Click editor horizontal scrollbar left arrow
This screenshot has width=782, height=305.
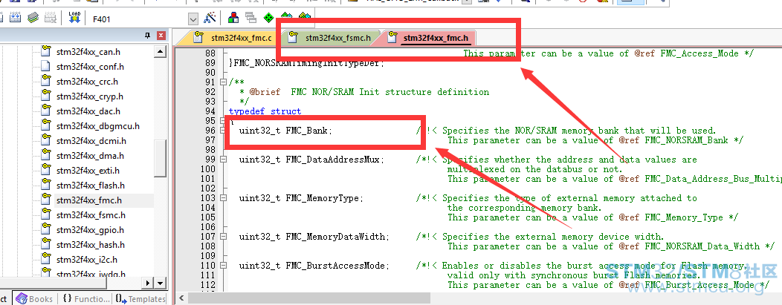(181, 298)
